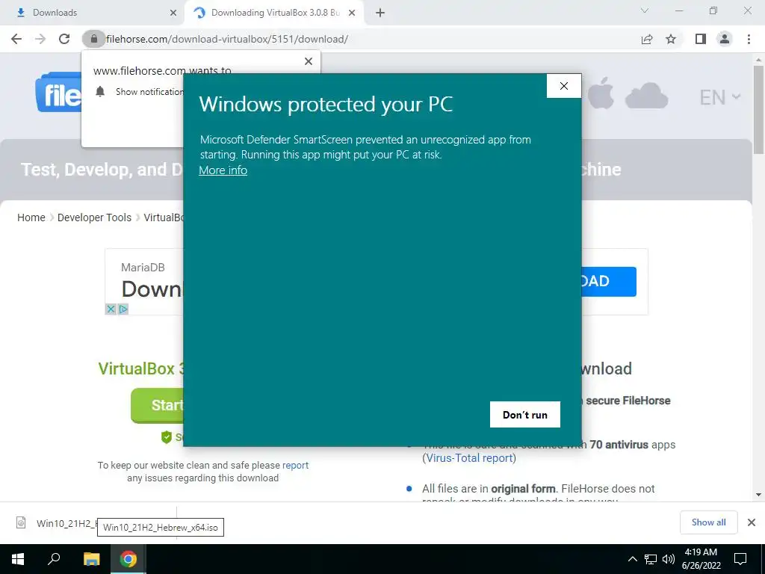The height and width of the screenshot is (574, 765).
Task: Open the Chrome profile avatar
Action: [725, 39]
